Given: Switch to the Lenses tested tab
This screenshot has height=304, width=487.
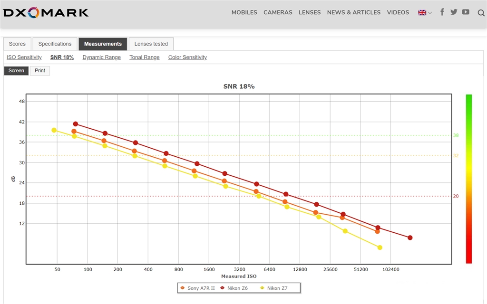Looking at the screenshot, I should tap(151, 44).
